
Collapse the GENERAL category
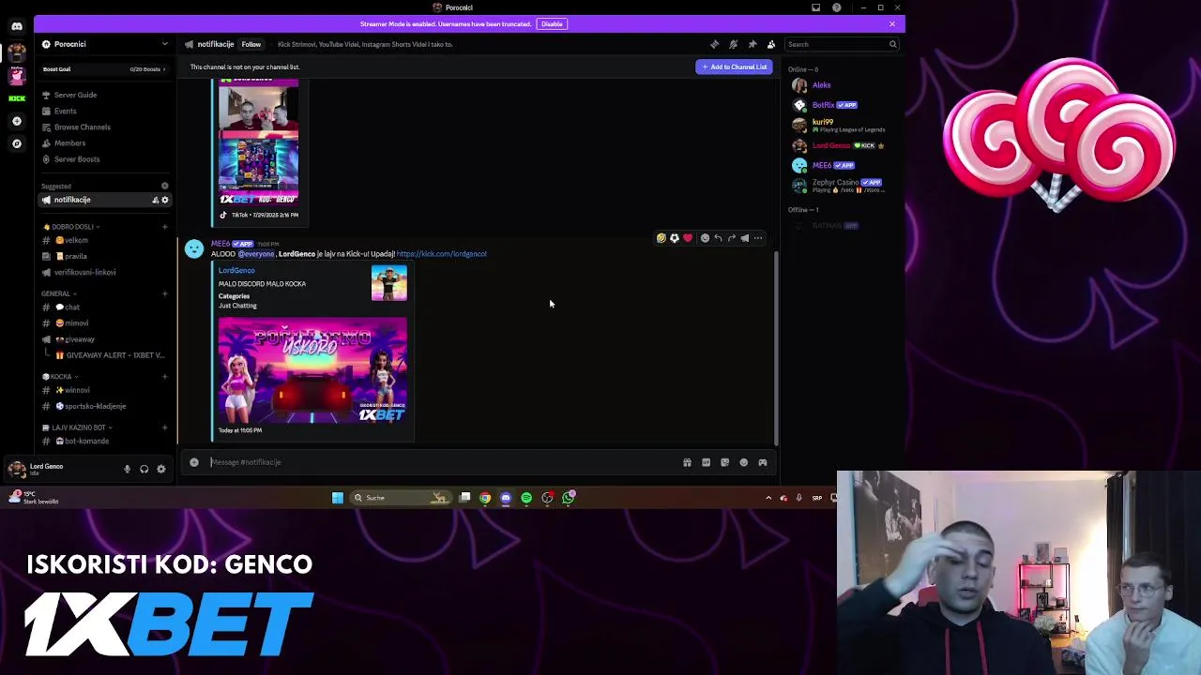click(x=57, y=293)
